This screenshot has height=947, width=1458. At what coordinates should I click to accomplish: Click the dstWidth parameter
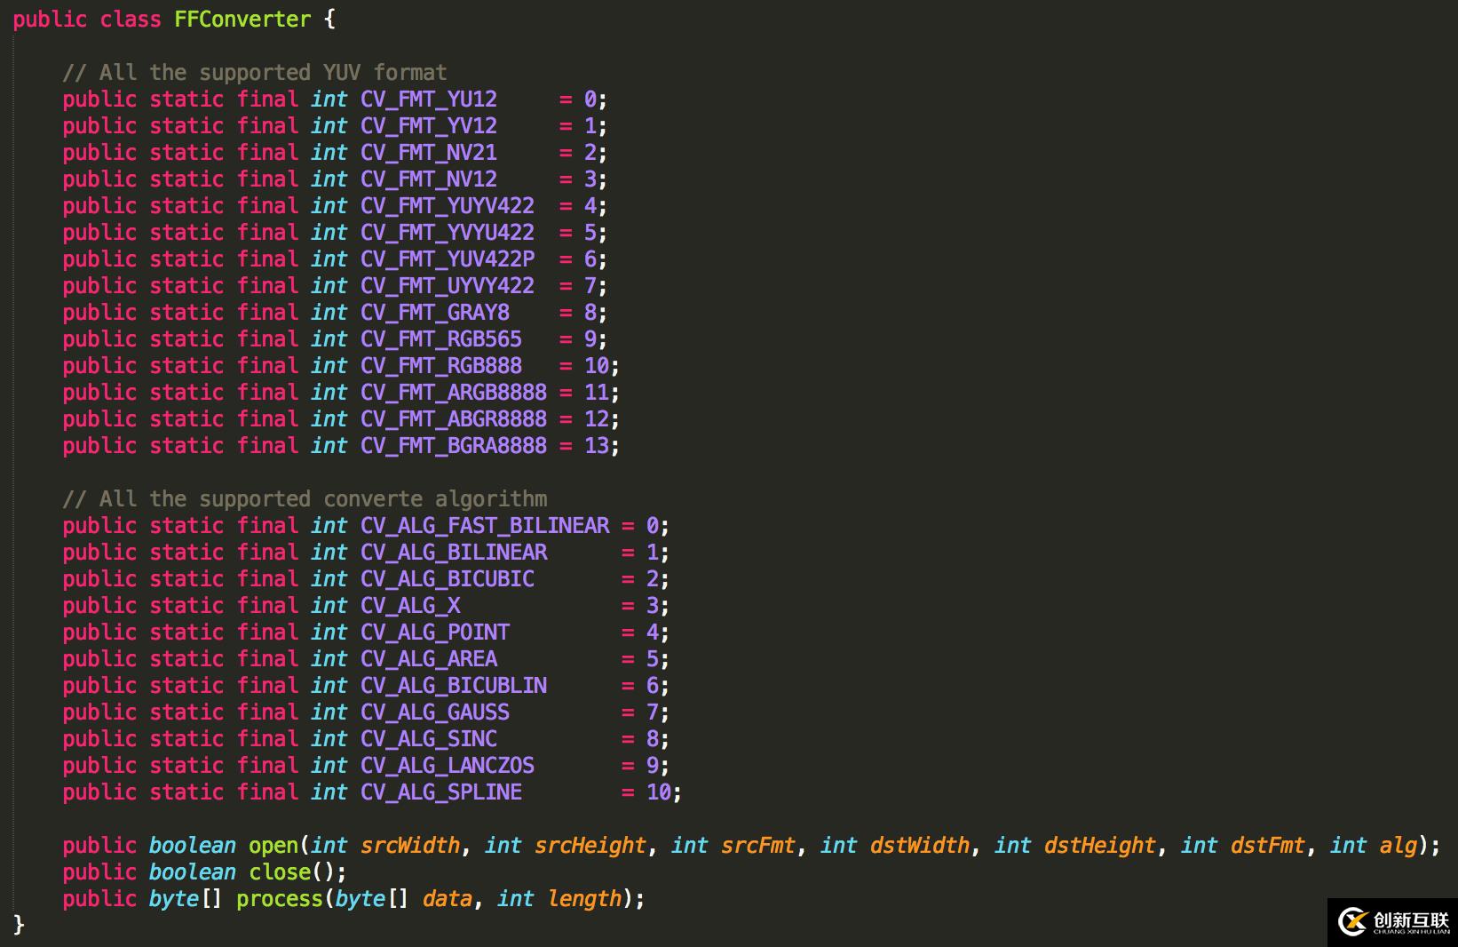(920, 845)
